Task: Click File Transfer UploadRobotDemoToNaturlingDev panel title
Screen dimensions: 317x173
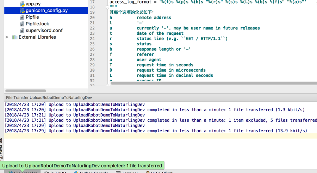Action: (x=49, y=98)
